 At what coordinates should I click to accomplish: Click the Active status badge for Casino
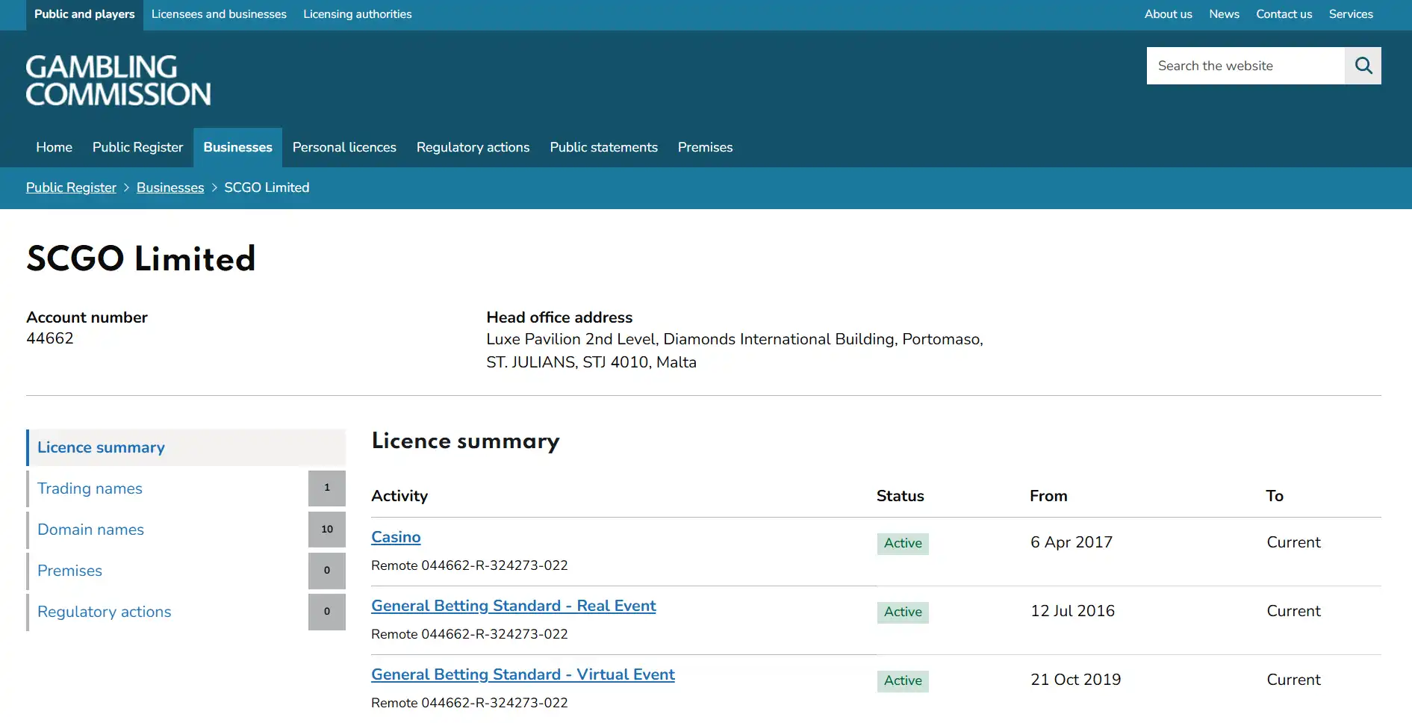tap(903, 543)
